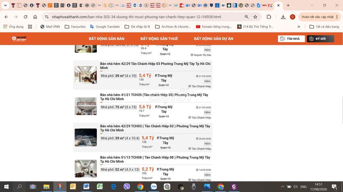
Task: Open listing Bán nhà hẻm 42/29 TCH03
Action: tap(155, 128)
